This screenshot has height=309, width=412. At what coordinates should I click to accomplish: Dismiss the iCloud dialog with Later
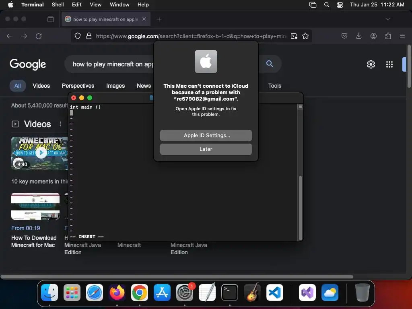(x=206, y=149)
